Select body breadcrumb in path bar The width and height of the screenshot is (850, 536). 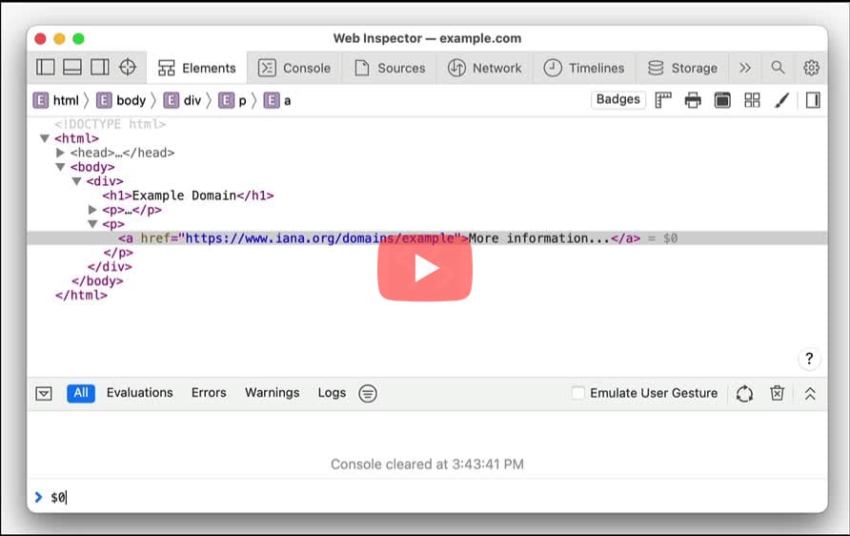(121, 100)
